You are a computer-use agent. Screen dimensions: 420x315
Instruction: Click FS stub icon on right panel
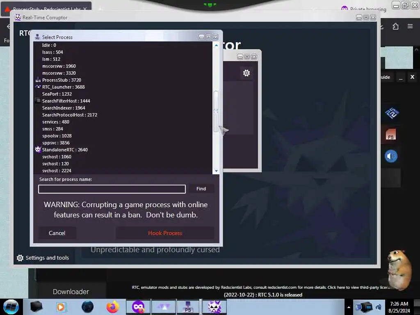pos(390,135)
